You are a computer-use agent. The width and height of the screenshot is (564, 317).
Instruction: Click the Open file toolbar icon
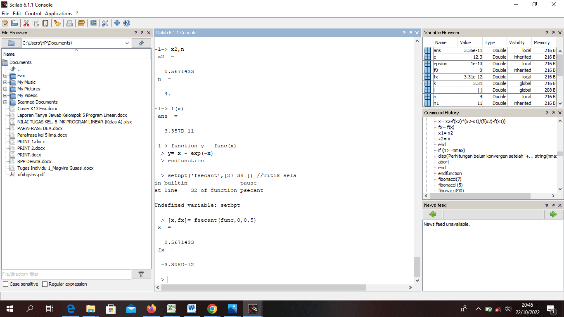point(14,23)
